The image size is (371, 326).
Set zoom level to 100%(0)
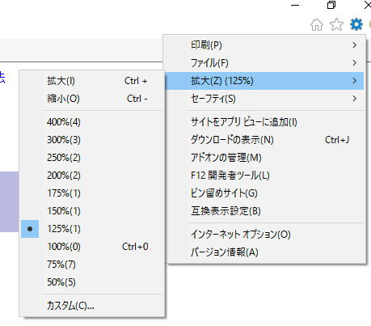point(92,247)
